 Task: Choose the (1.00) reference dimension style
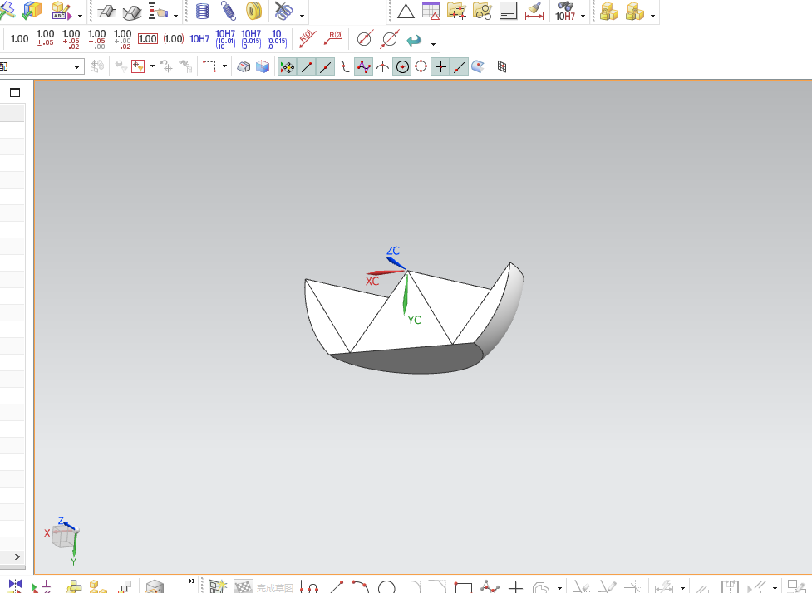(174, 39)
